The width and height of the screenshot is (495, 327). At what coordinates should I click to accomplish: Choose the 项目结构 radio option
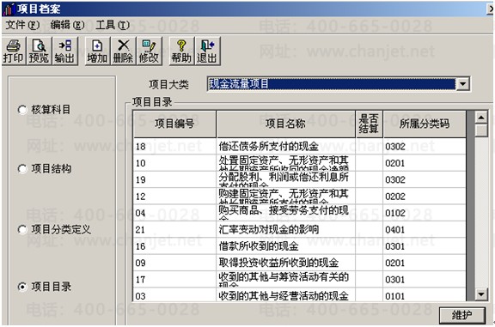tap(22, 169)
